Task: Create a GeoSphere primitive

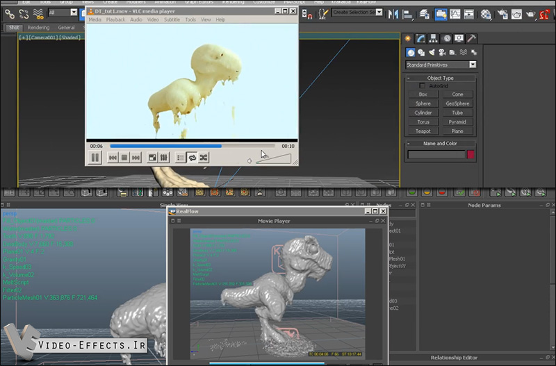Action: pos(457,103)
